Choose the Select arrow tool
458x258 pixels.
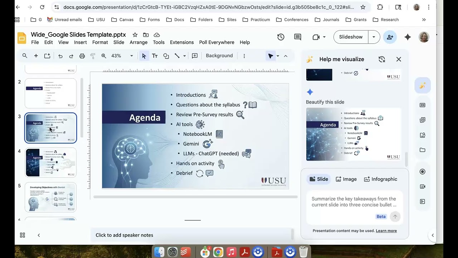(144, 56)
